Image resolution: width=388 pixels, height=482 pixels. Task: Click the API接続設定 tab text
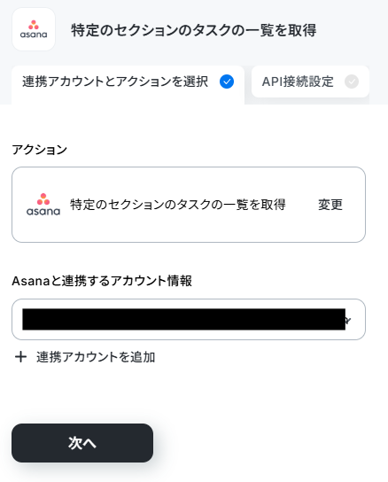point(298,82)
